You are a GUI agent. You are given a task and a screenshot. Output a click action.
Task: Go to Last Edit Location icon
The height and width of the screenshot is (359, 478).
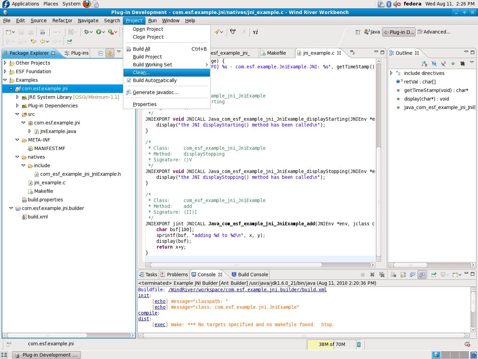(x=33, y=41)
